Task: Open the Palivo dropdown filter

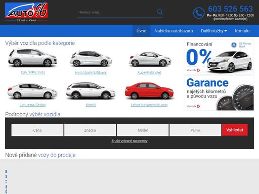Action: pos(195,130)
